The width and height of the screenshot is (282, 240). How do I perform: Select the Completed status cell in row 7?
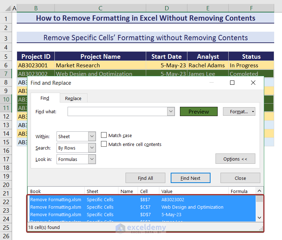(x=251, y=73)
